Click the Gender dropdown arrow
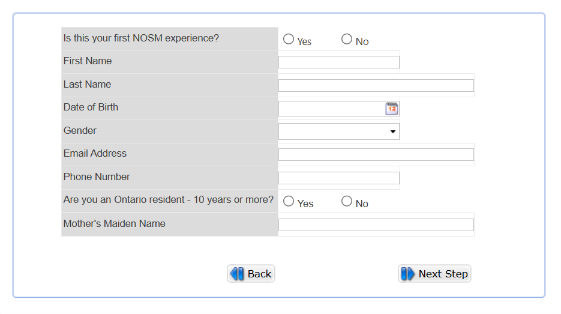Image resolution: width=561 pixels, height=314 pixels. [393, 131]
